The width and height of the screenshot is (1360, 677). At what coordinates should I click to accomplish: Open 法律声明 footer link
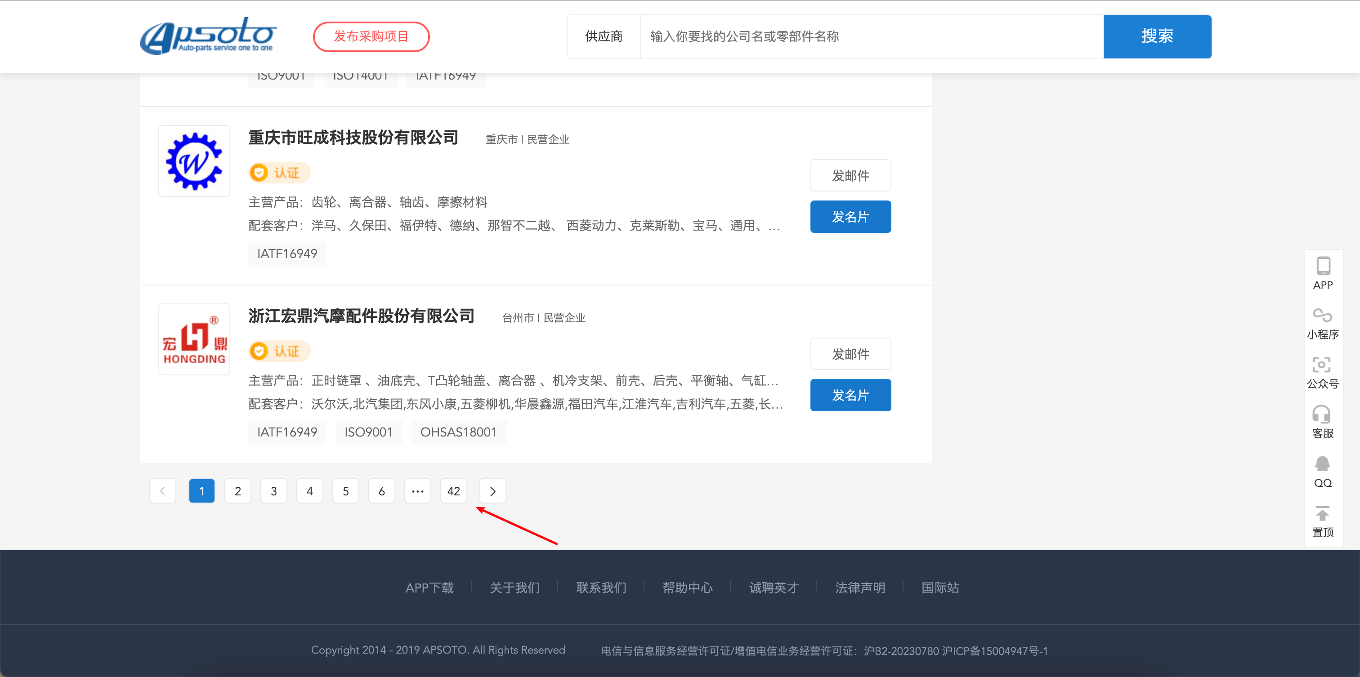(x=860, y=587)
